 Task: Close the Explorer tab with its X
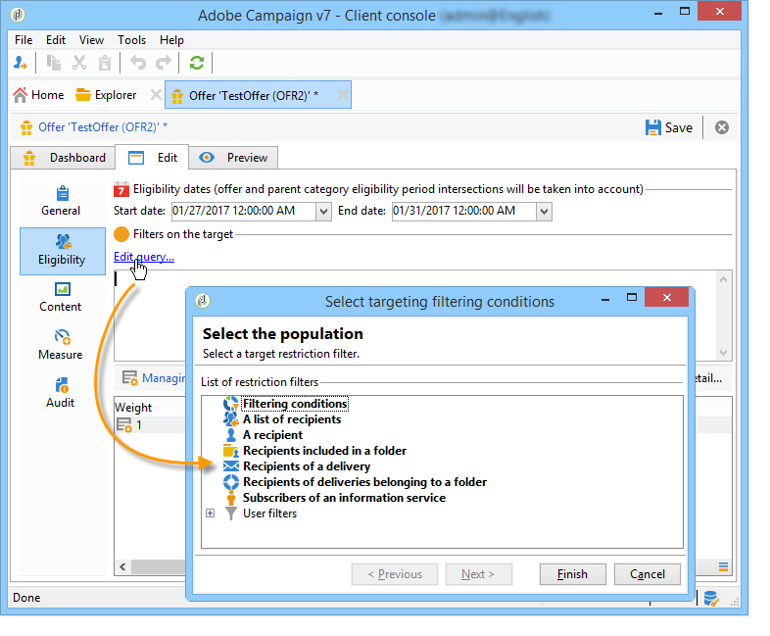pos(156,95)
